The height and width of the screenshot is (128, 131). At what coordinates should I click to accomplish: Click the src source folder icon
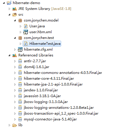(15, 15)
